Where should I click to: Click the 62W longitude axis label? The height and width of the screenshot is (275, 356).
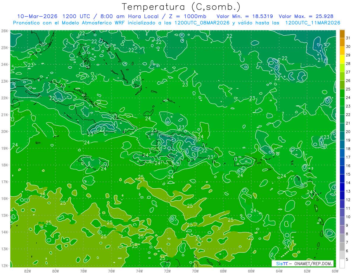point(307,271)
